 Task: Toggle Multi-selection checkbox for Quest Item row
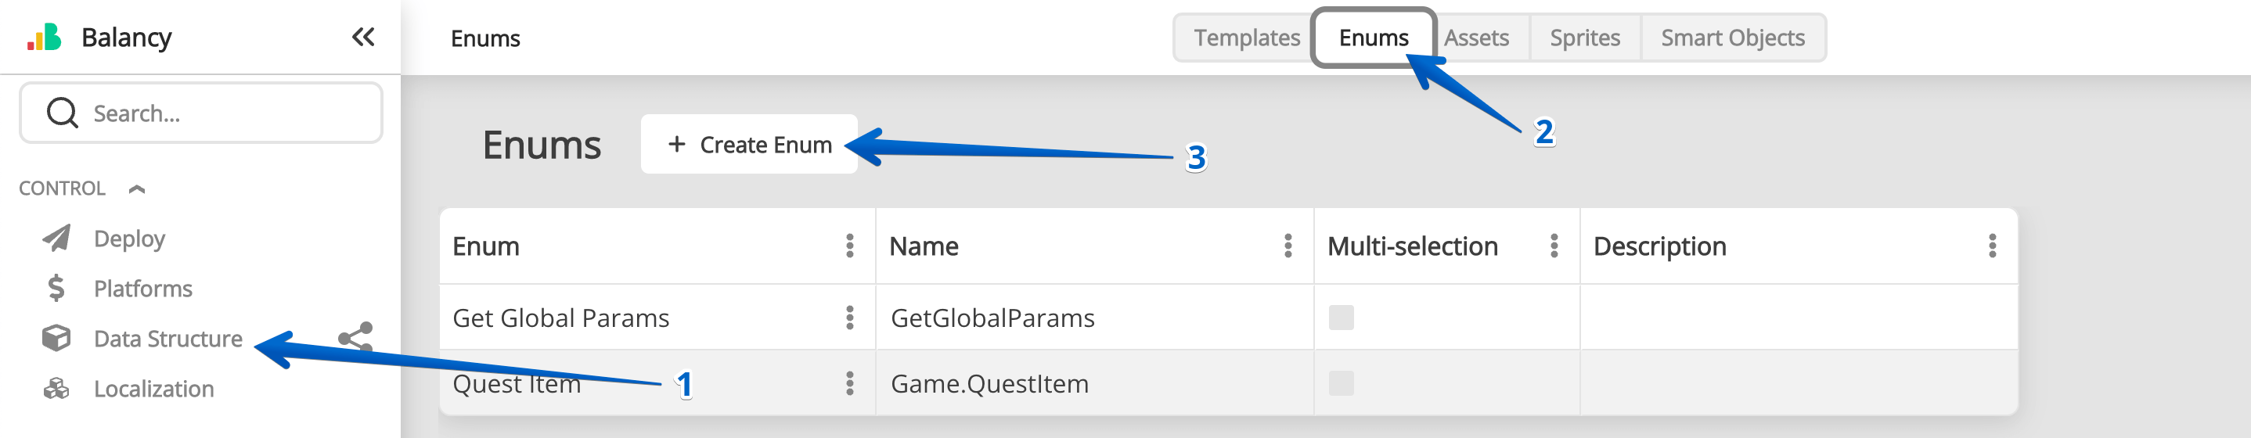tap(1341, 383)
